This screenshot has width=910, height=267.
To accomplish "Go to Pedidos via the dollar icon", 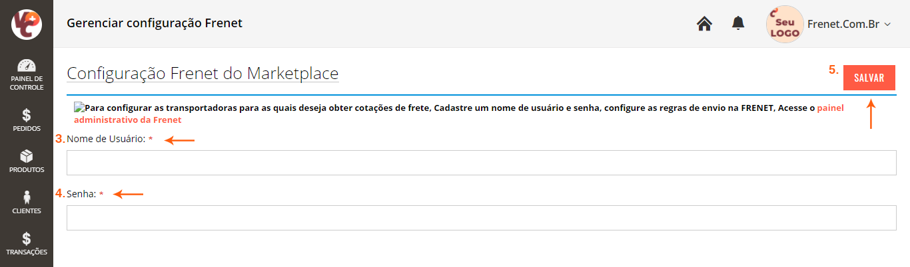I will pyautogui.click(x=27, y=116).
